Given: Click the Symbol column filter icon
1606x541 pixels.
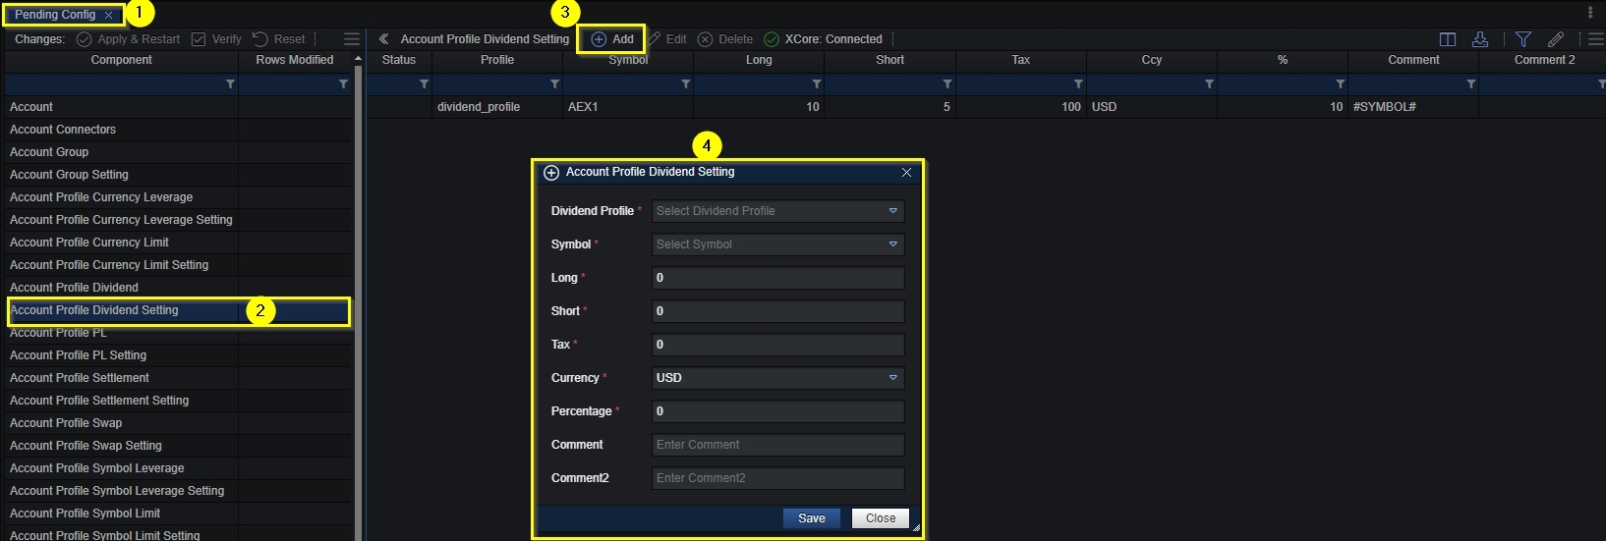Looking at the screenshot, I should 685,84.
